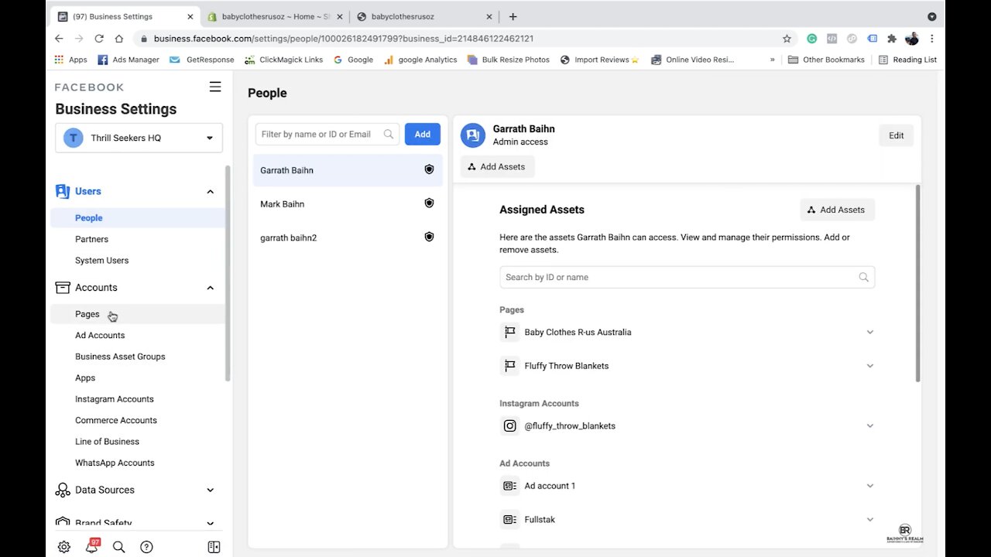The image size is (991, 557).
Task: Click Garrath Baihn's profile avatar icon
Action: (x=473, y=135)
